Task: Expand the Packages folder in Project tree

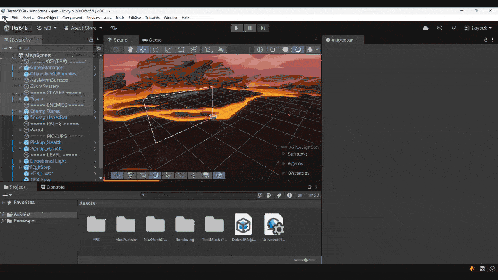Action: click(x=4, y=221)
